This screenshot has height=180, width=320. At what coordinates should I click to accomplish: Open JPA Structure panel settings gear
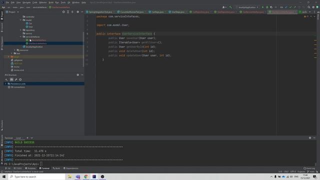click(78, 75)
